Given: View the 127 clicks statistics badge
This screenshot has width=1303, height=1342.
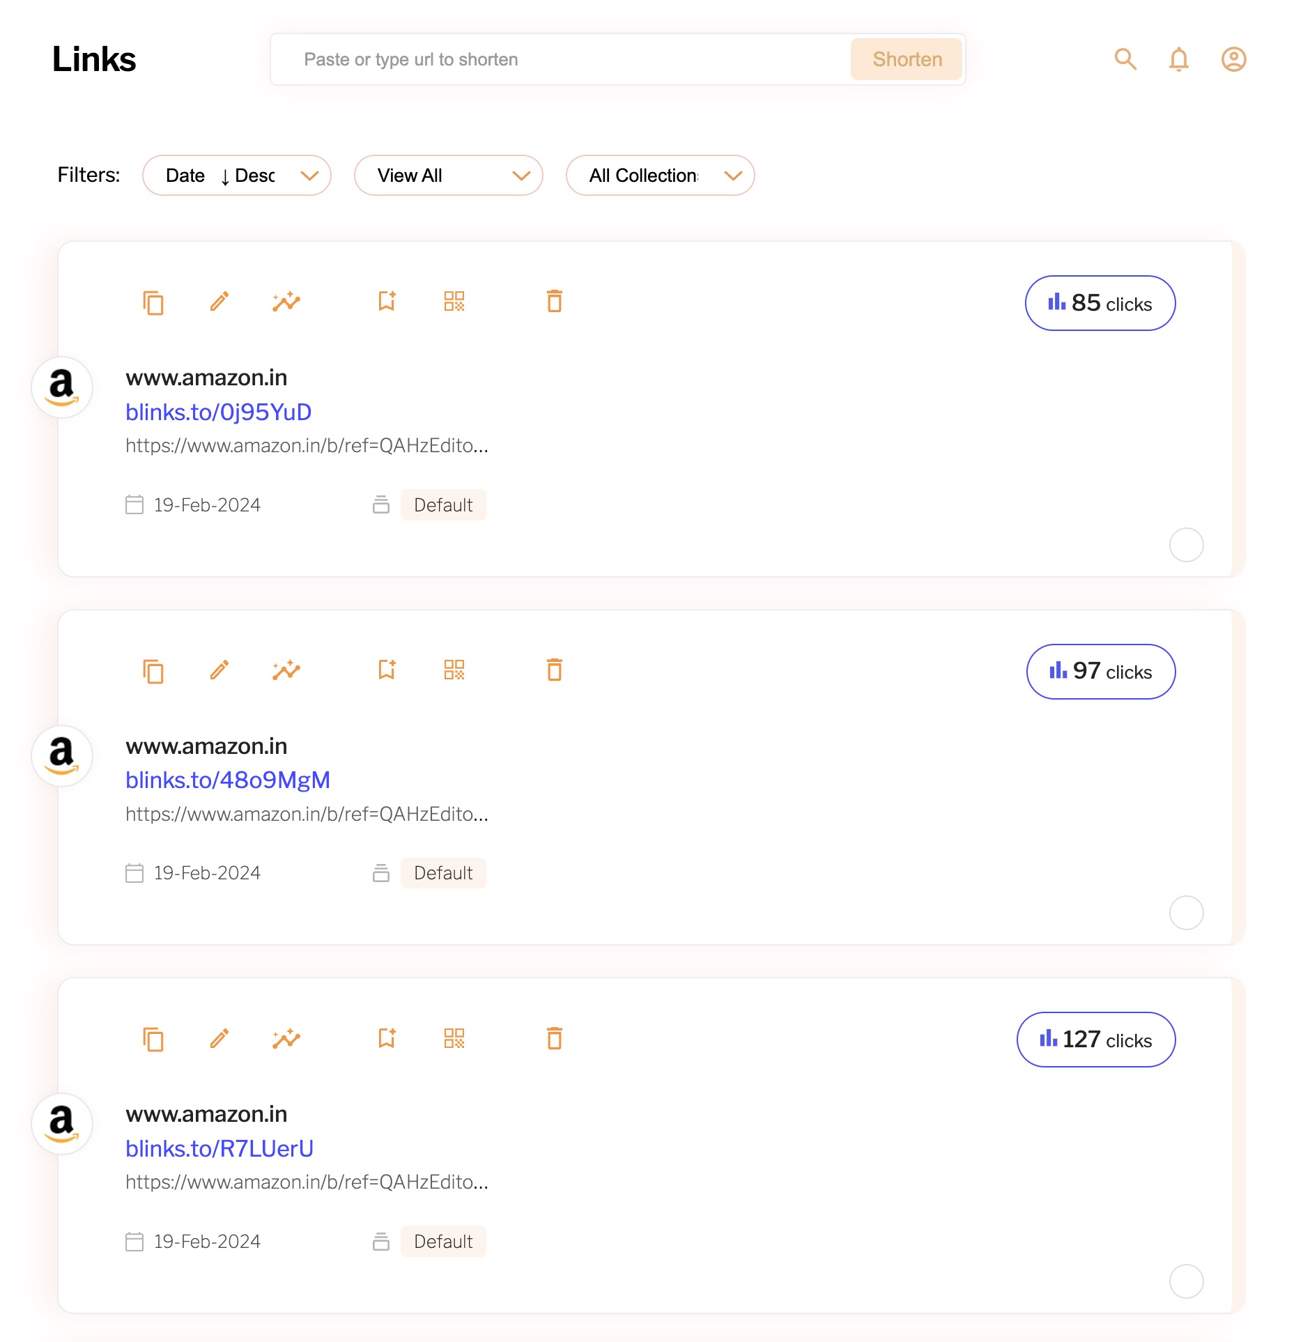Looking at the screenshot, I should pos(1096,1040).
